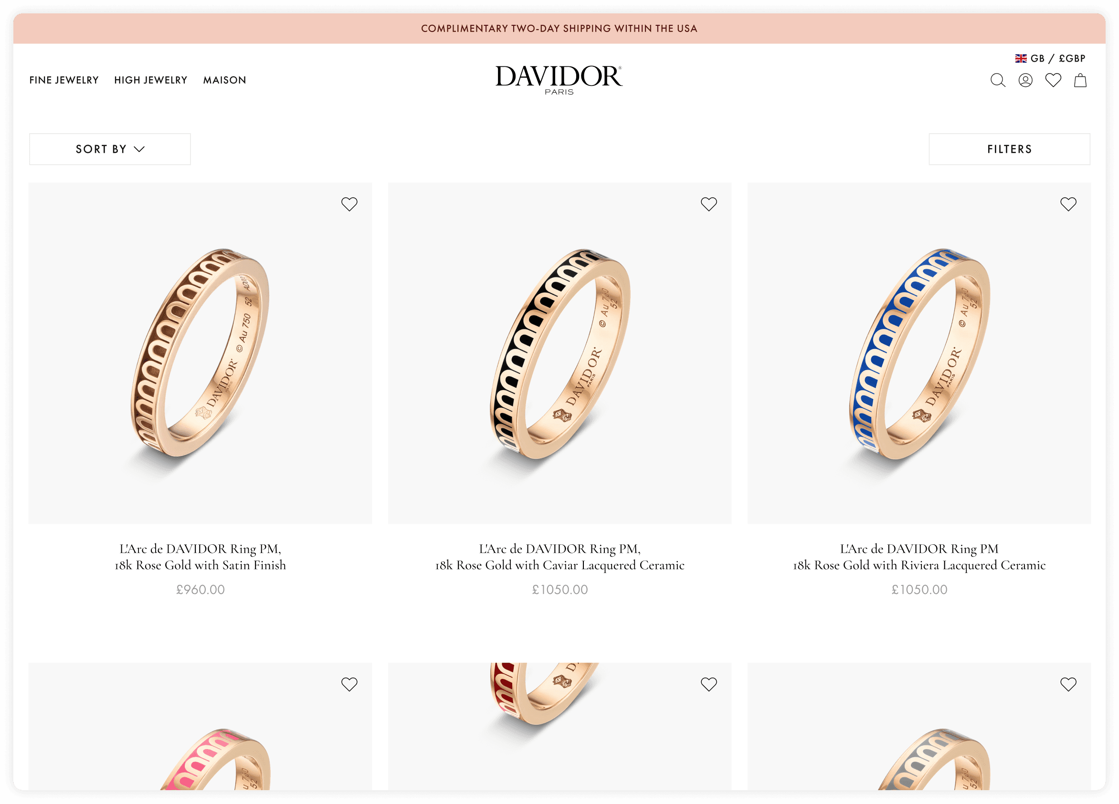Click the UK flag icon
Viewport: 1119px width, 804px height.
1021,58
